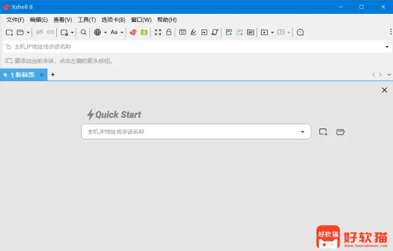Close the Quick Start panel
This screenshot has width=393, height=251.
[x=385, y=90]
